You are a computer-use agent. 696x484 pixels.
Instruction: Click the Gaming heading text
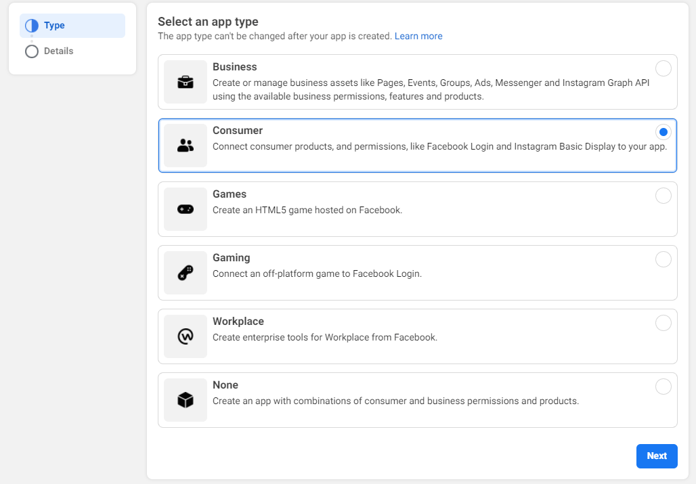click(232, 258)
